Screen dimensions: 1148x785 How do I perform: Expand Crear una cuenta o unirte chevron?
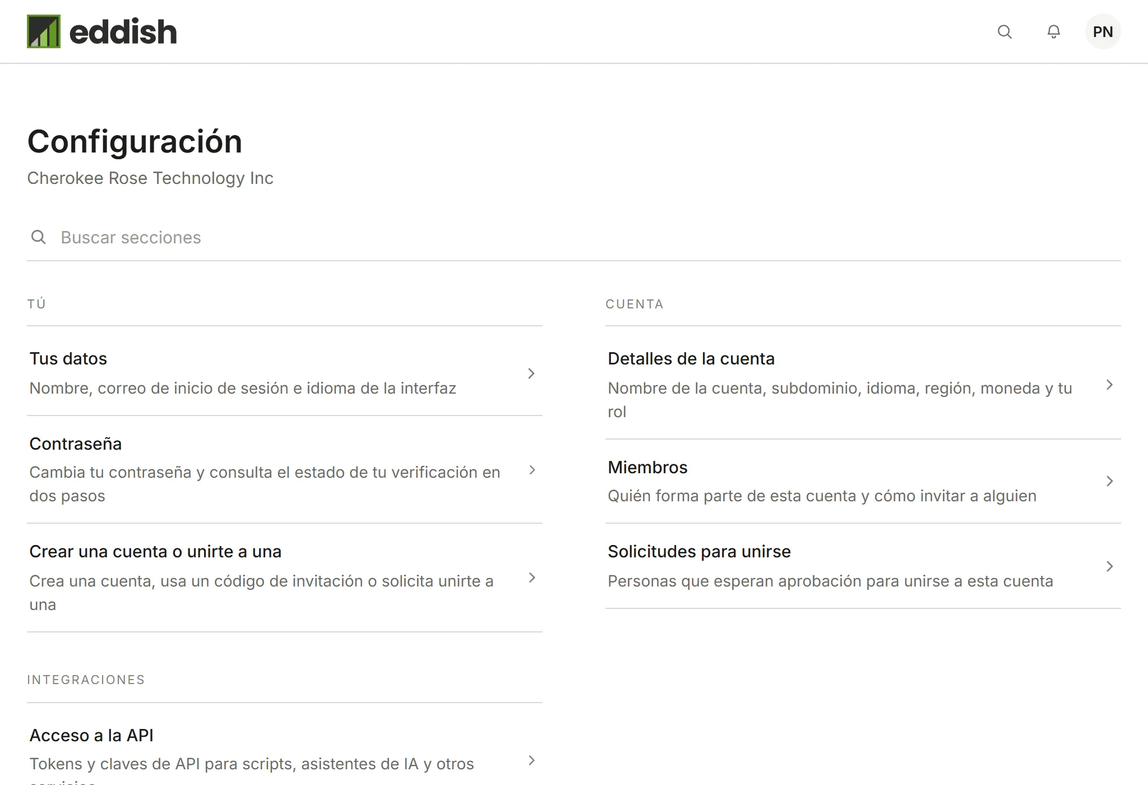coord(533,578)
